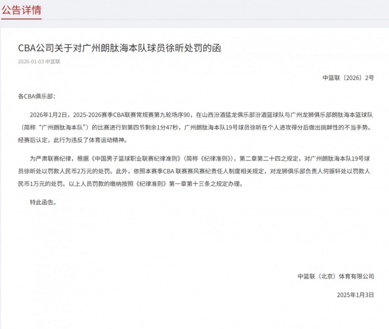Click the salutation 各CBA俱乐部
The height and width of the screenshot is (329, 389).
(36, 96)
